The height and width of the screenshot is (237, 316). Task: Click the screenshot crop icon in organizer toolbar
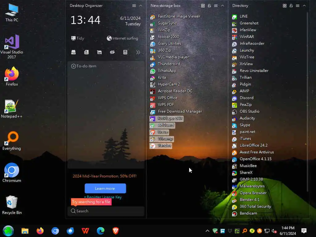coord(99,52)
